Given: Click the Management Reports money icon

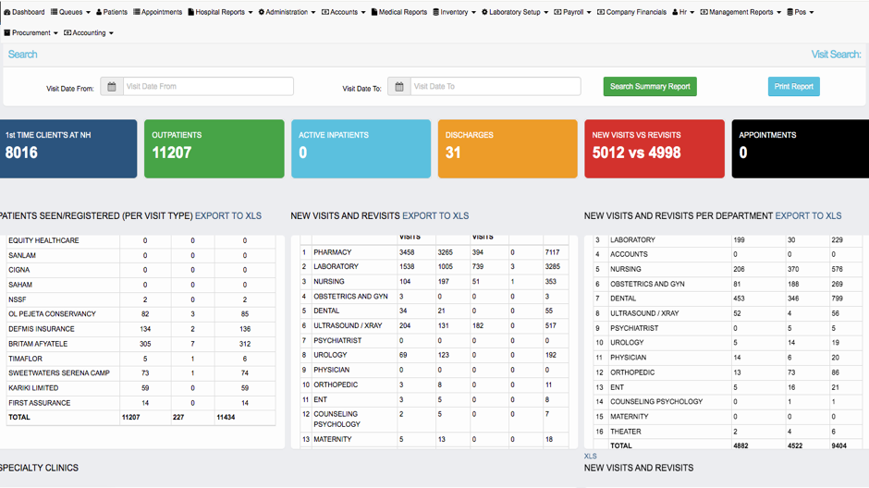Looking at the screenshot, I should tap(704, 12).
